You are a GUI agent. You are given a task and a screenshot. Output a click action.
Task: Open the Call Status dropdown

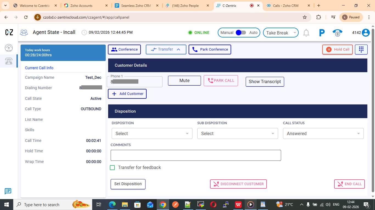pos(323,133)
